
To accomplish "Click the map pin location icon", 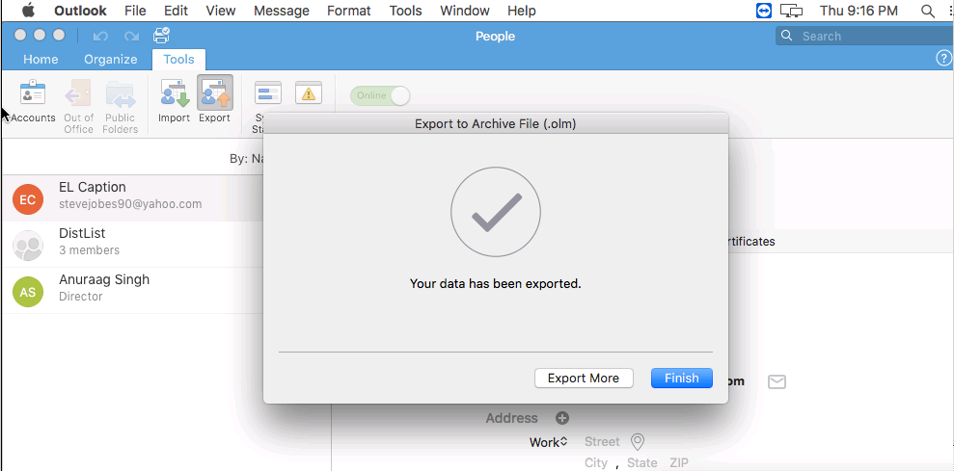I will click(637, 441).
